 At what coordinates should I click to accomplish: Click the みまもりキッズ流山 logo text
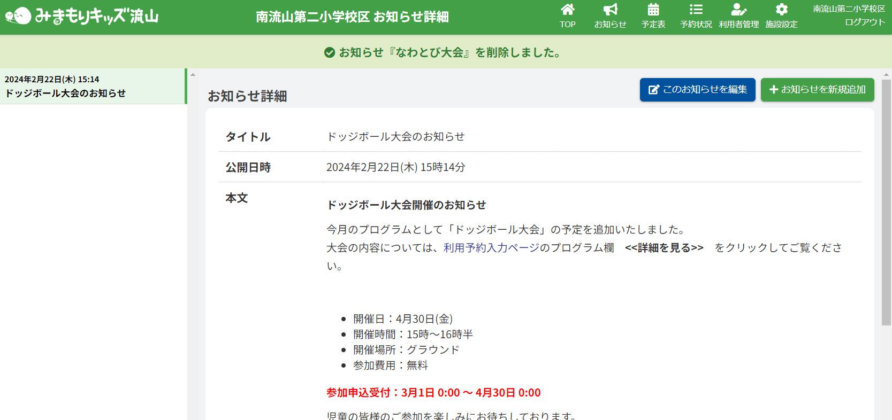[97, 17]
